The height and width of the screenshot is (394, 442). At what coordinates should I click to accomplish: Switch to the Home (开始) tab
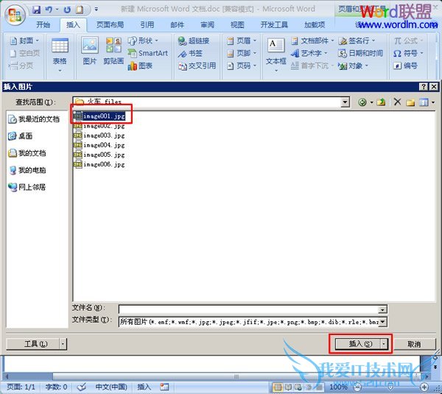pyautogui.click(x=43, y=25)
